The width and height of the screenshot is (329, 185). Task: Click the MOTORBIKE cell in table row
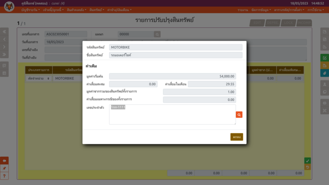coord(68,78)
